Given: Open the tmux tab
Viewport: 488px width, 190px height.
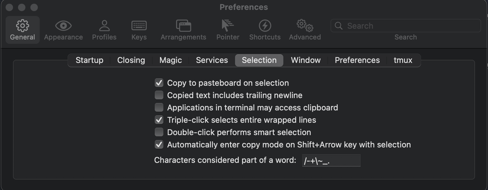Looking at the screenshot, I should (402, 60).
